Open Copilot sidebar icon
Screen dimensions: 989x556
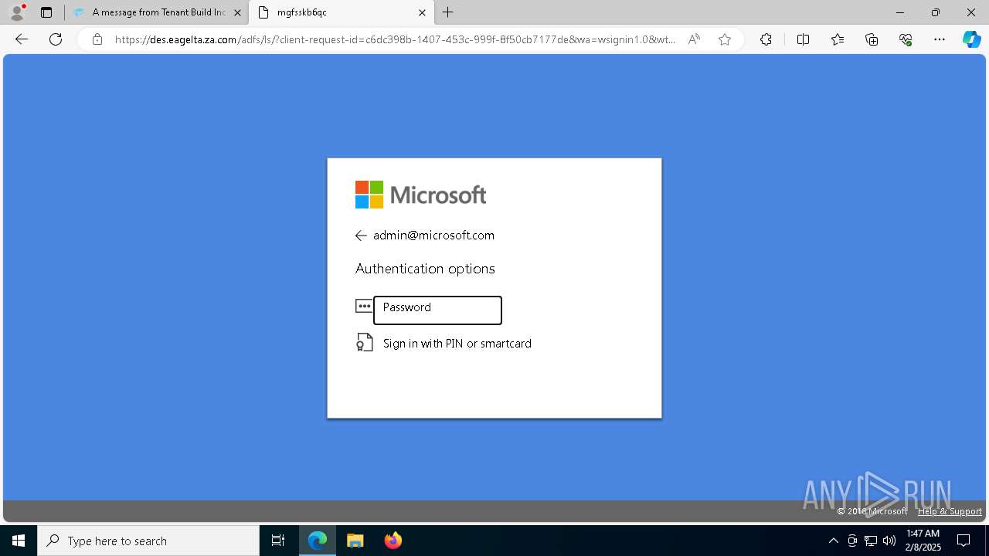click(x=971, y=39)
